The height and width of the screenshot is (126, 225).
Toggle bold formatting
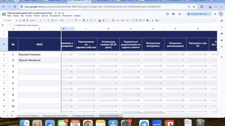pyautogui.click(x=84, y=20)
